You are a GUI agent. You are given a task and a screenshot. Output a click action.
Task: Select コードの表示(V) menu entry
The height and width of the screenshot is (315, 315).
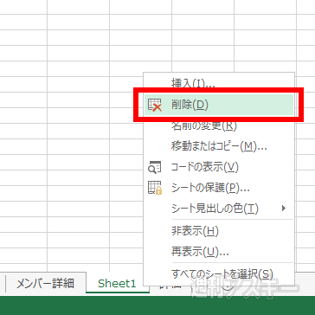pyautogui.click(x=219, y=167)
